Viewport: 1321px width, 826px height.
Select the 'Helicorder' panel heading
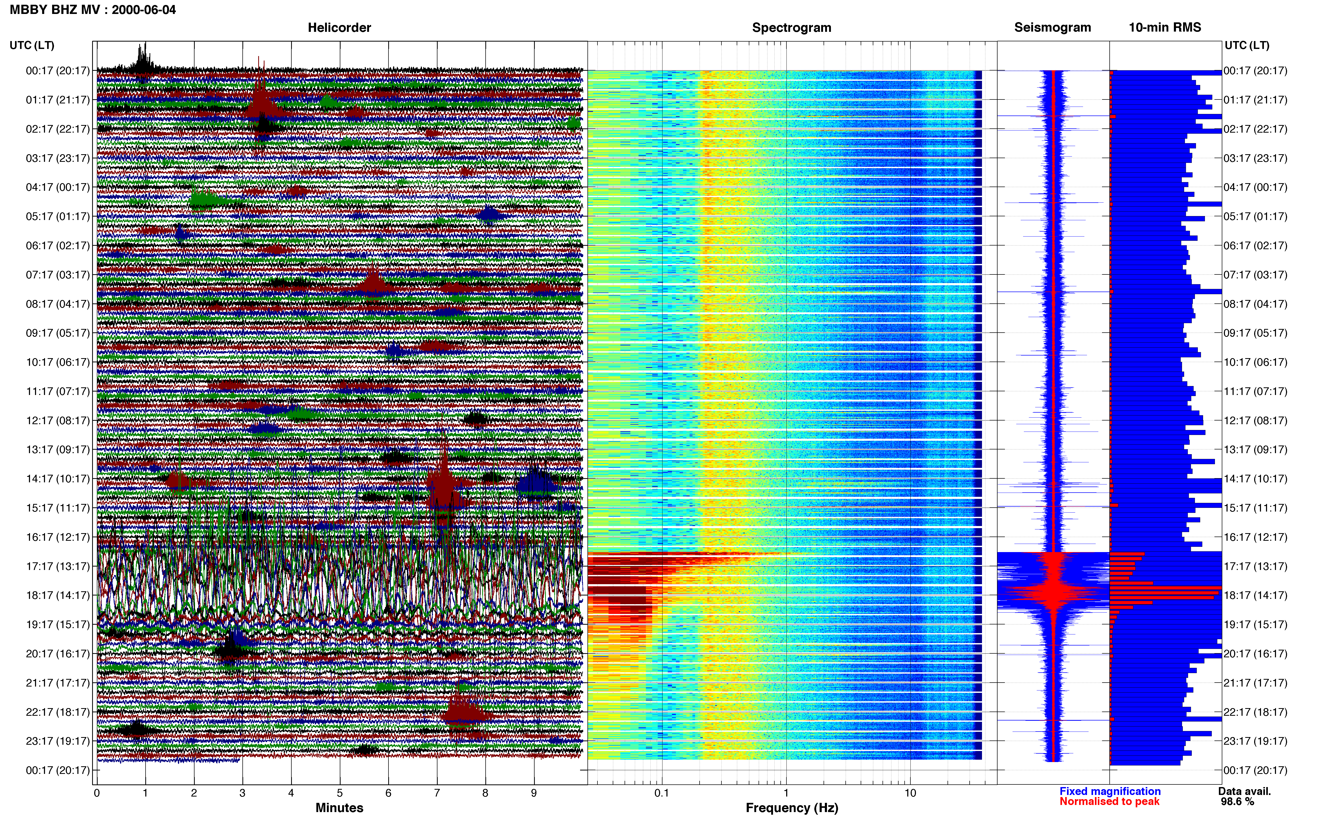click(x=339, y=27)
